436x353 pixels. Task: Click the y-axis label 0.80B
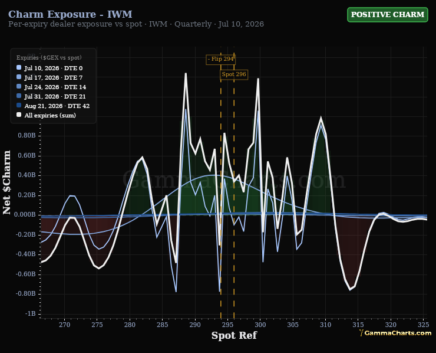(27, 135)
